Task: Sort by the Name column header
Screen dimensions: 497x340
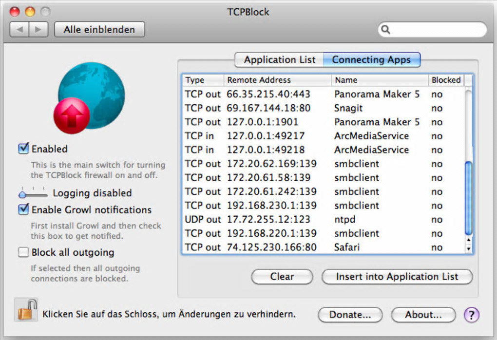Action: (x=380, y=80)
